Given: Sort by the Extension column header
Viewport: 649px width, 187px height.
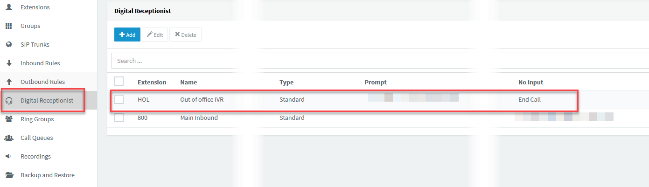Looking at the screenshot, I should click(152, 82).
